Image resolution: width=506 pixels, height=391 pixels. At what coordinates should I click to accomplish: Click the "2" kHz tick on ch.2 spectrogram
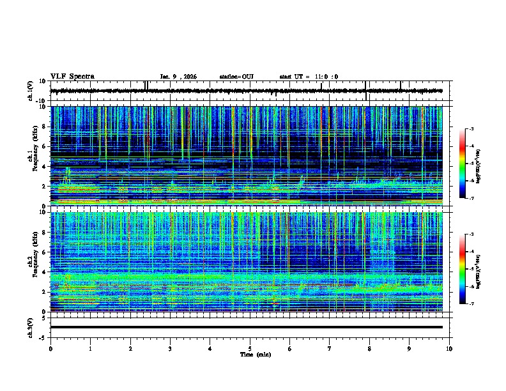pos(45,292)
